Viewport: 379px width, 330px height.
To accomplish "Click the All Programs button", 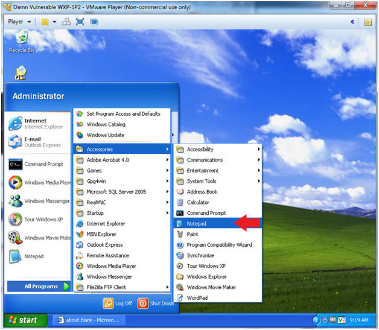I will (x=39, y=287).
